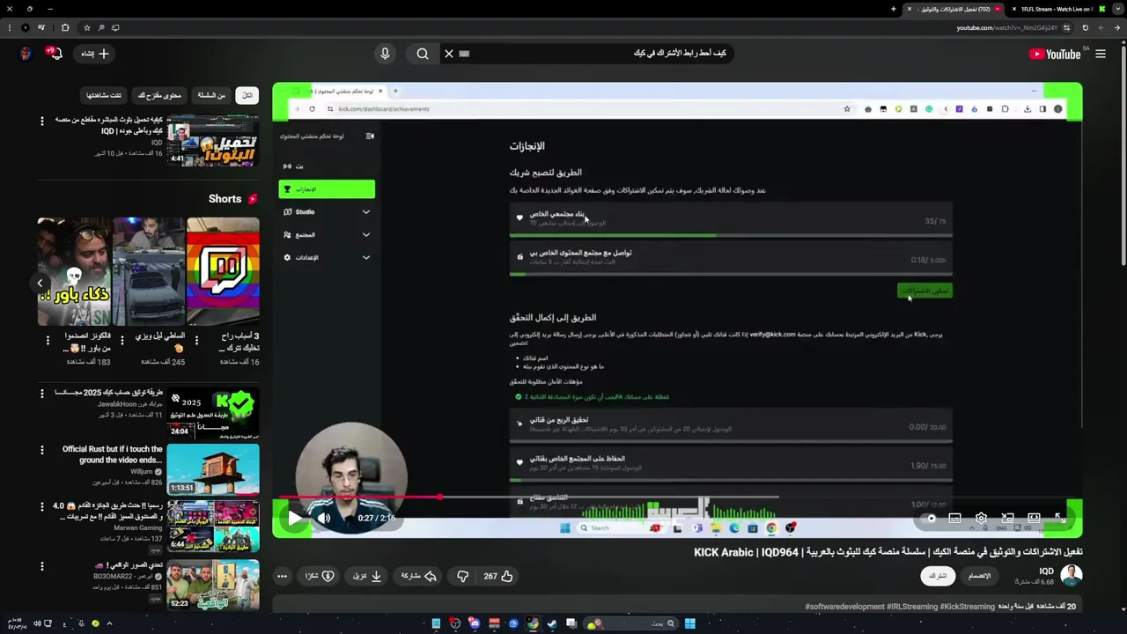Click the #KickStreaming hashtag

(x=967, y=607)
